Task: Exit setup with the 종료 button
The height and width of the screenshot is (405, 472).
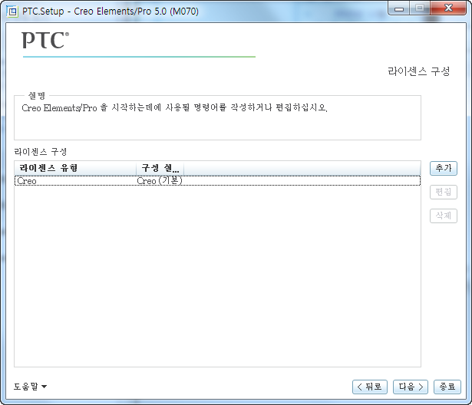Action: (x=447, y=387)
